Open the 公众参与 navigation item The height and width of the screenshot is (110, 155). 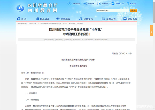pos(86,19)
